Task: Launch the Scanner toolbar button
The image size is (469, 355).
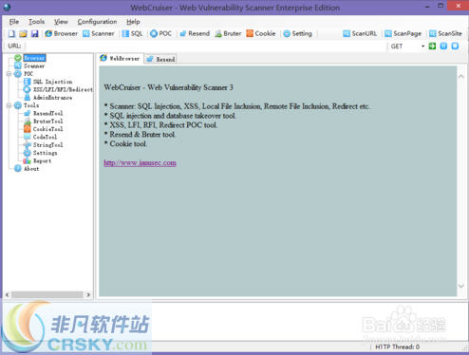Action: (98, 33)
